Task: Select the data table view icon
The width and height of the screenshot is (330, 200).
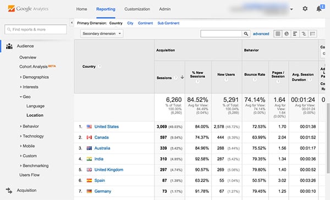Action: click(278, 33)
